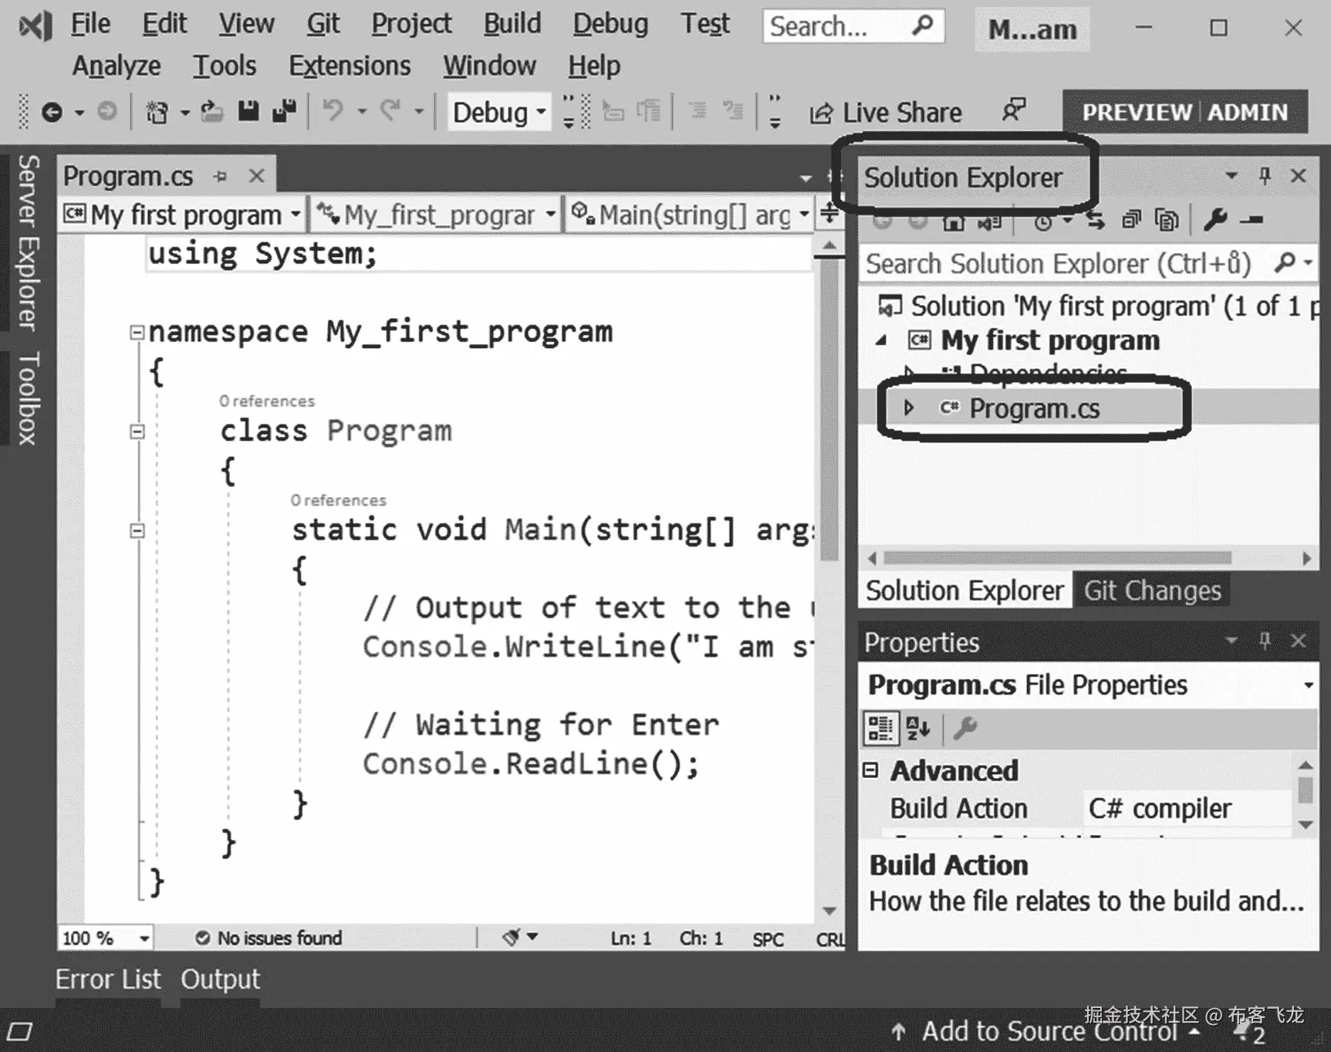Expand the Program.cs node in Solution Explorer
Screen dimensions: 1331x1052
coord(909,408)
